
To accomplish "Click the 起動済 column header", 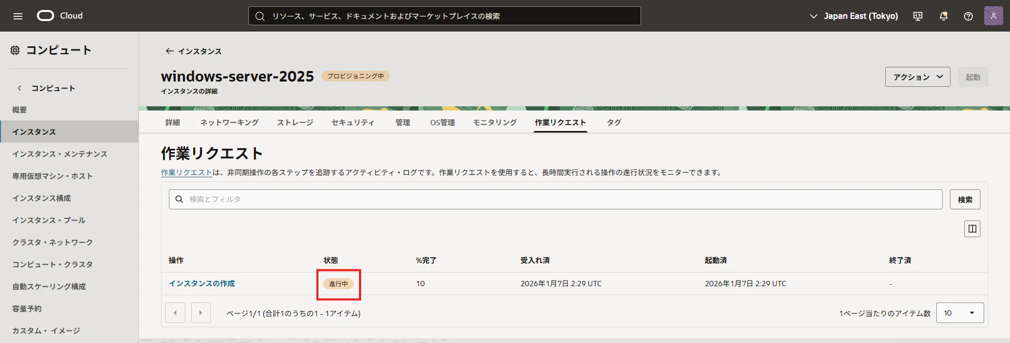I will point(716,260).
